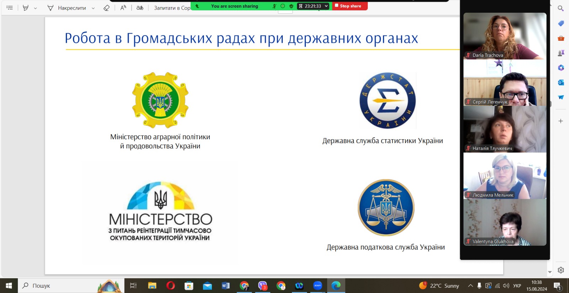Start the read aloud tool
The width and height of the screenshot is (569, 293).
click(123, 8)
